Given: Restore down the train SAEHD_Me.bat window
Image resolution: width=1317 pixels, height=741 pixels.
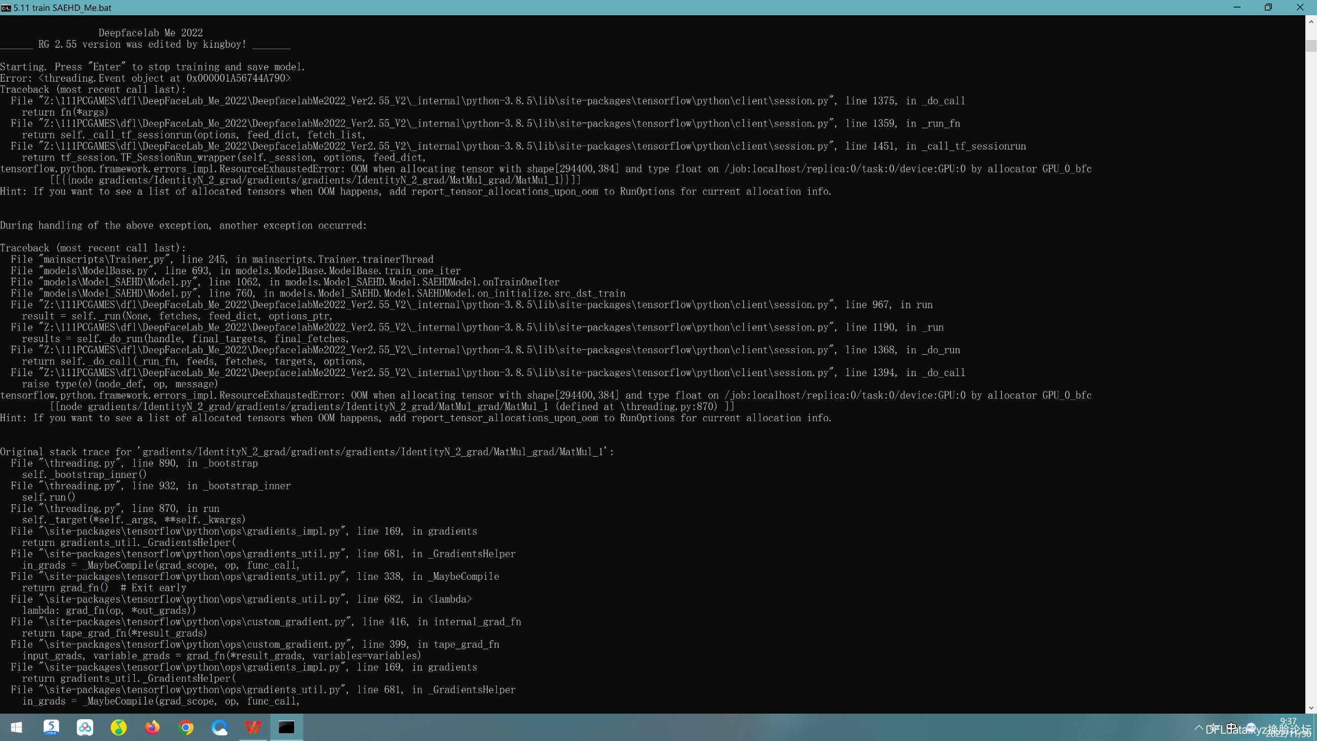Looking at the screenshot, I should point(1268,8).
